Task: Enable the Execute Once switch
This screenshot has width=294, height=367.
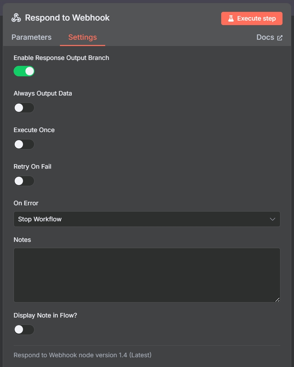Action: point(24,144)
